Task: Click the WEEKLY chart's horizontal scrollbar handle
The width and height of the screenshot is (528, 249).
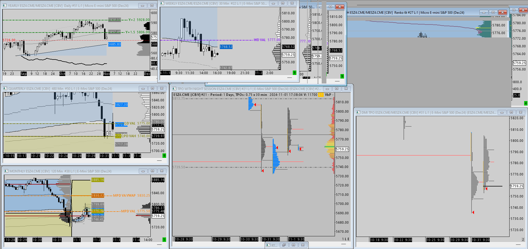Action: click(290, 78)
